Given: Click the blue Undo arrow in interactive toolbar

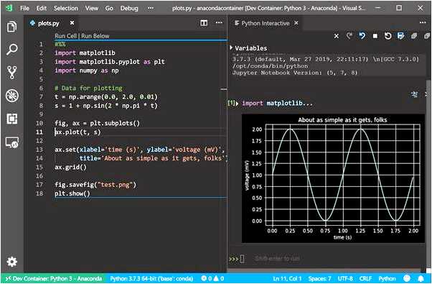Looking at the screenshot, I should (x=362, y=36).
